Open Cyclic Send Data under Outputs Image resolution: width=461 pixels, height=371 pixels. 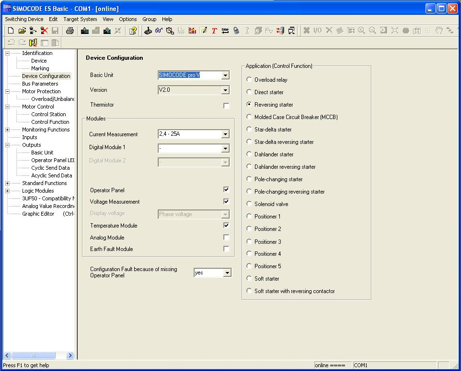50,168
